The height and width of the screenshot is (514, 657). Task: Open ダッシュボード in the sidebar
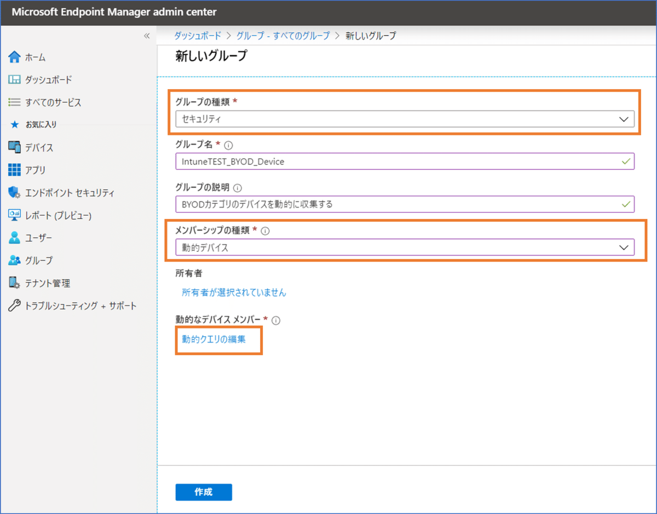48,80
